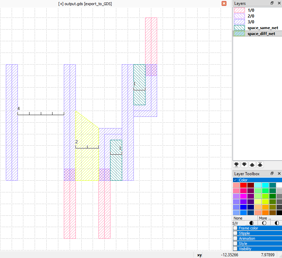The image size is (282, 258).
Task: Collapse the Color section checkbox
Action: pos(235,180)
